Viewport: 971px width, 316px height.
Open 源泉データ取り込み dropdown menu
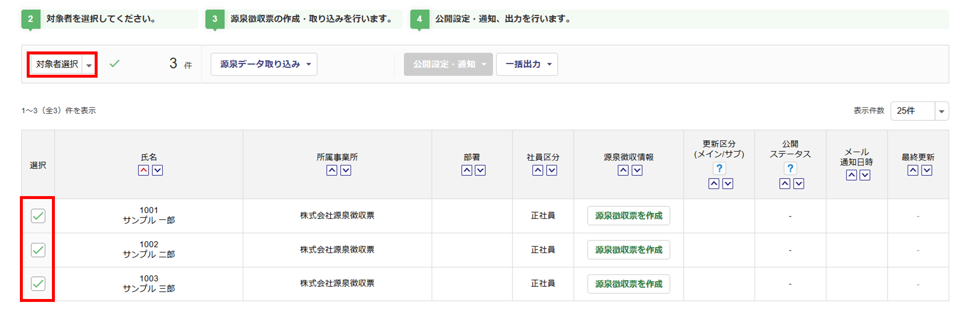264,64
